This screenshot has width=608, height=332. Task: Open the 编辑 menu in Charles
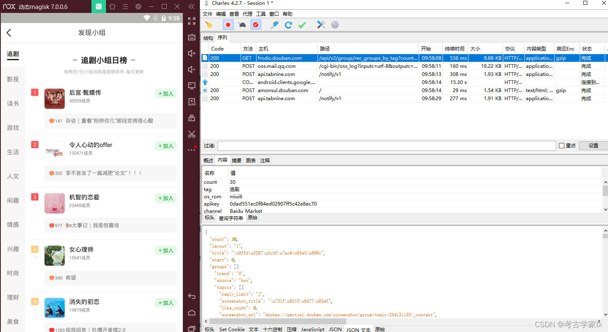pos(221,14)
